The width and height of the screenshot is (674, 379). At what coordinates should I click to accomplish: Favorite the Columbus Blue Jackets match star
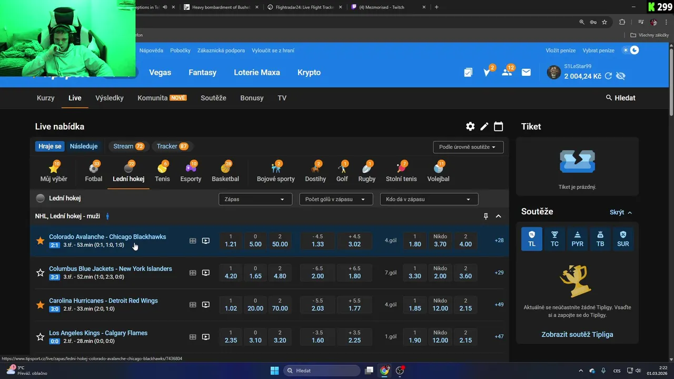coord(41,273)
